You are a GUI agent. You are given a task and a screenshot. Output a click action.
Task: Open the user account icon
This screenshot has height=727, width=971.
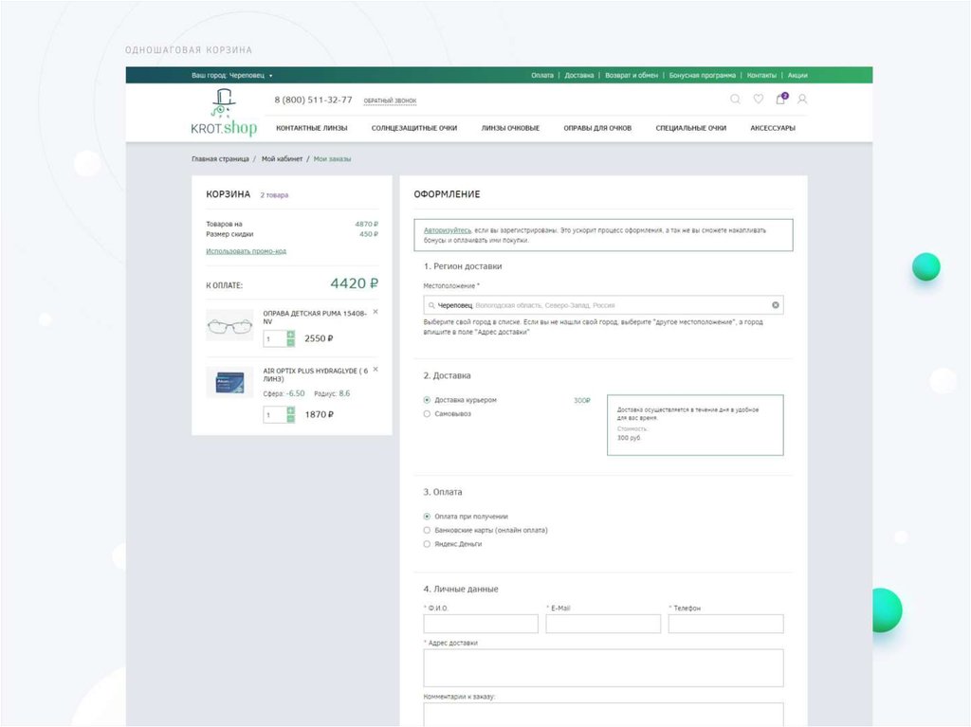tap(802, 100)
